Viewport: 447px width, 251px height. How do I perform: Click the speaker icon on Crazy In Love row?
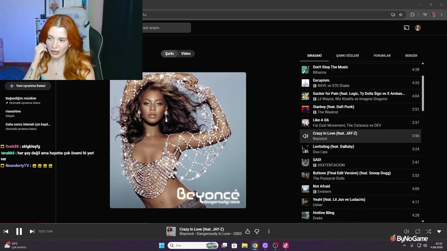(x=306, y=136)
